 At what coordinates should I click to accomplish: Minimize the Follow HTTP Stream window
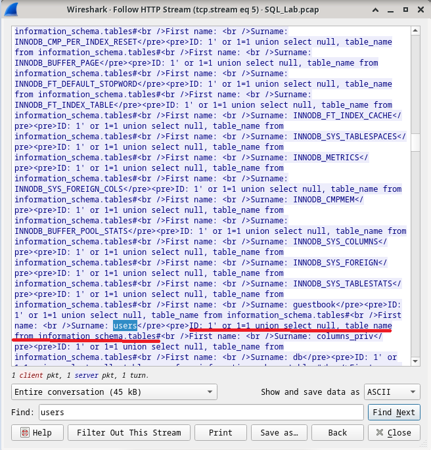point(390,11)
